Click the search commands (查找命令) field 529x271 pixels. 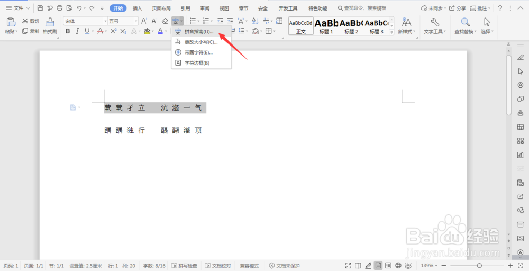[362, 8]
